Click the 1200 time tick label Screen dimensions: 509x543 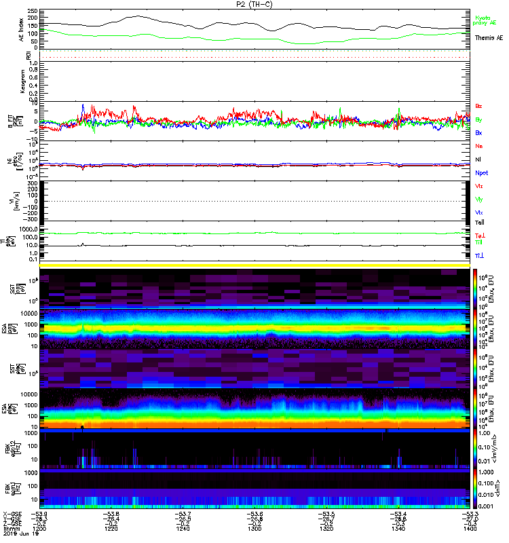coord(39,529)
